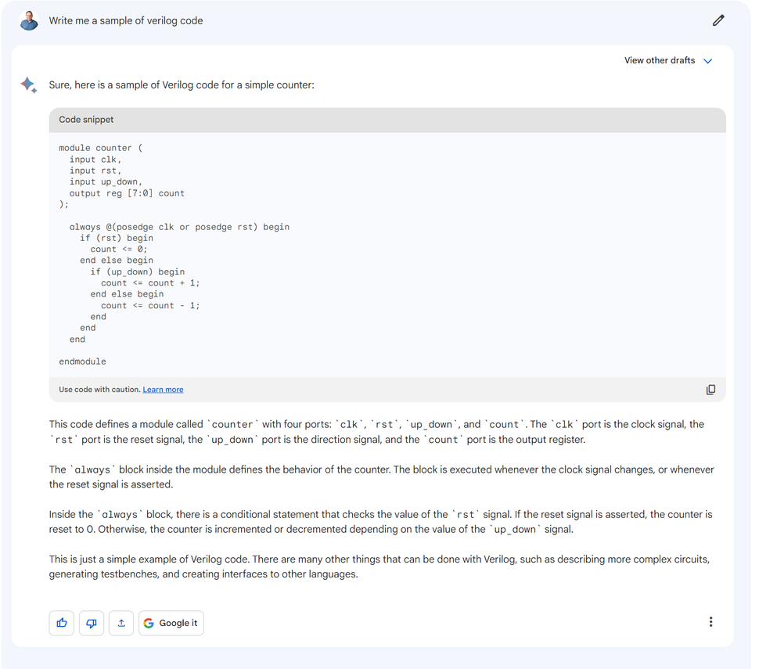759x669 pixels.
Task: Click the "Use code with caution." notice
Action: click(99, 390)
